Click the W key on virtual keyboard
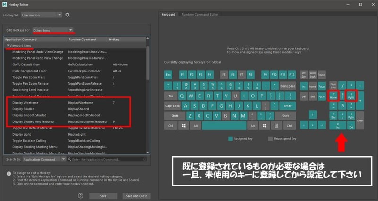378x201 pixels. 191,96
